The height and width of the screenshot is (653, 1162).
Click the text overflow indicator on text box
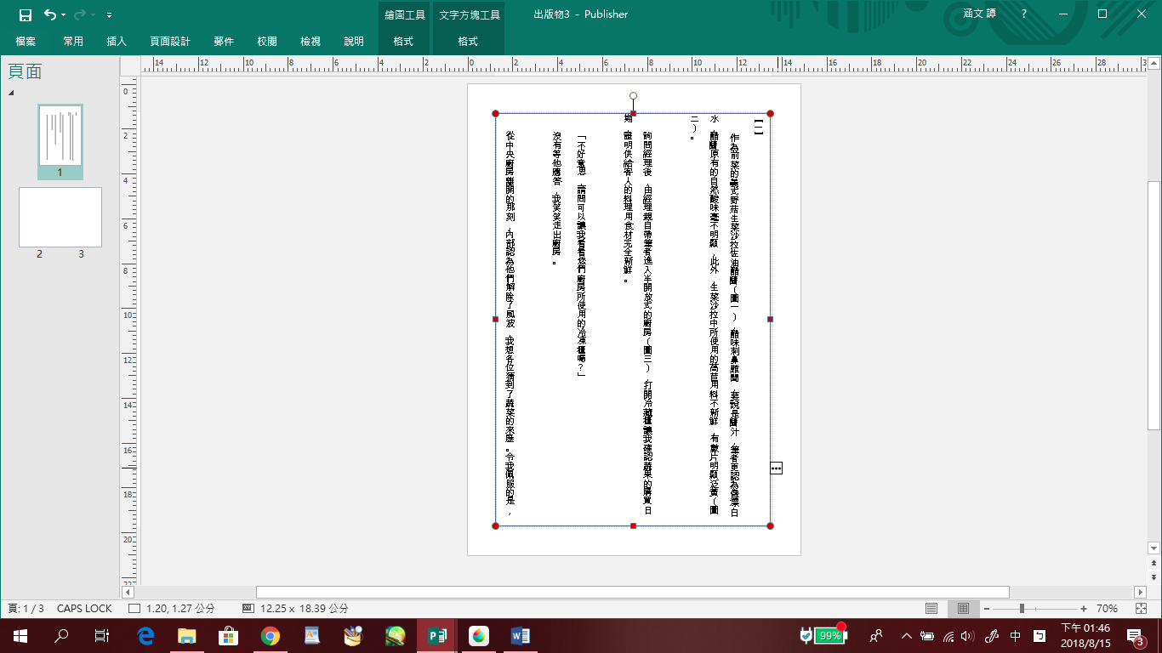776,468
